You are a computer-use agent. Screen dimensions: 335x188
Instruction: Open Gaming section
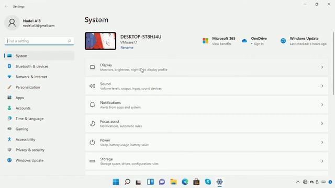[39, 129]
